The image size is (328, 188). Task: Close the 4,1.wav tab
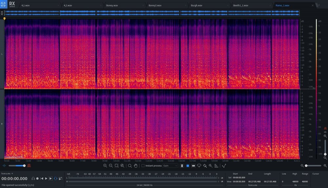click(x=59, y=6)
